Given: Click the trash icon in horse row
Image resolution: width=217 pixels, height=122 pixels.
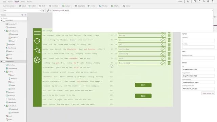Looking at the screenshot, I should pyautogui.click(x=169, y=35).
